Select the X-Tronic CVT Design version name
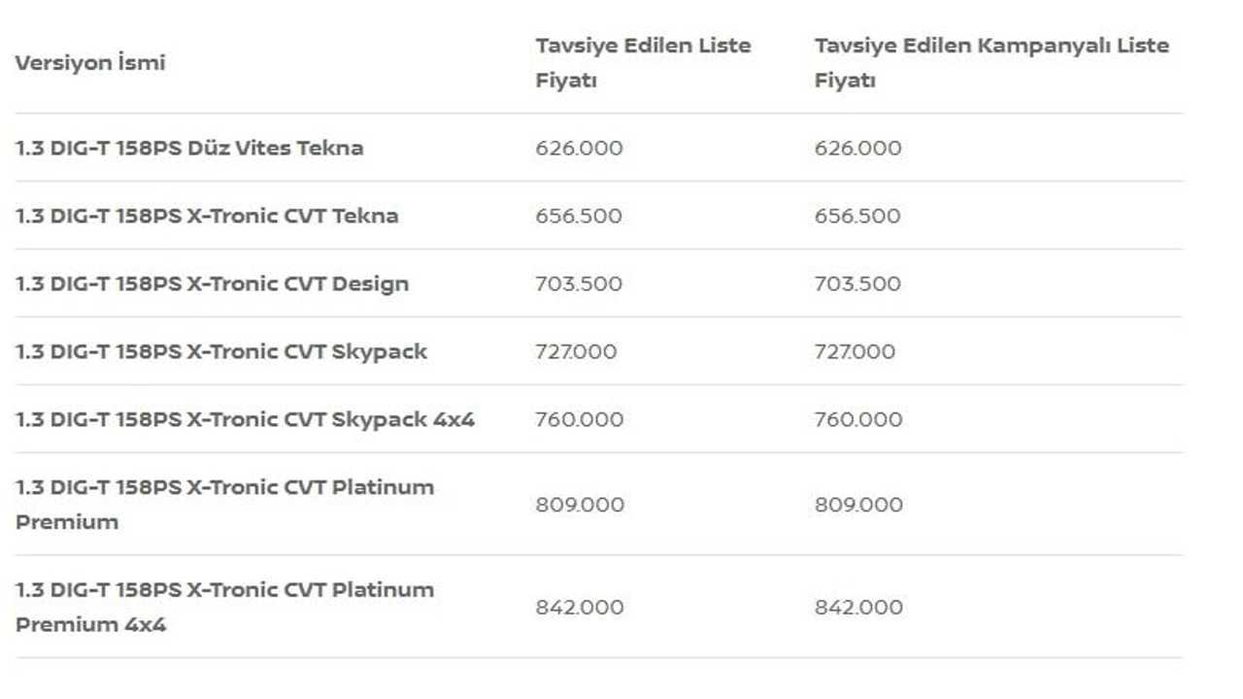 (212, 283)
